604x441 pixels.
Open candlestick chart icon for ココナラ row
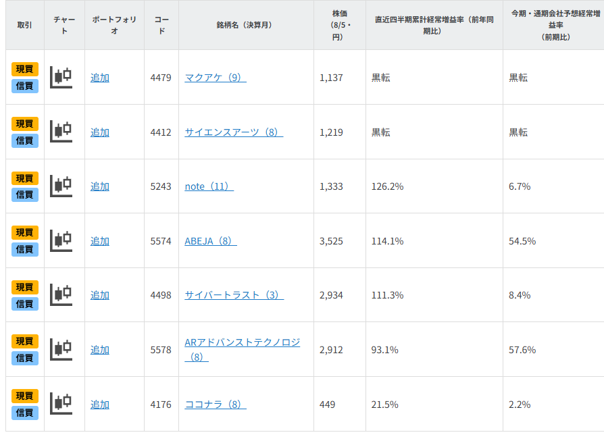click(61, 404)
